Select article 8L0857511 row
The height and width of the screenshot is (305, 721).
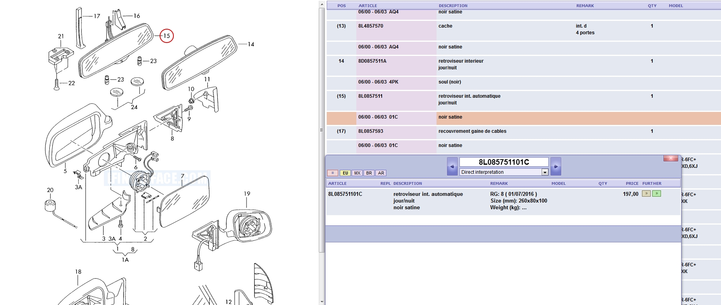coord(370,96)
